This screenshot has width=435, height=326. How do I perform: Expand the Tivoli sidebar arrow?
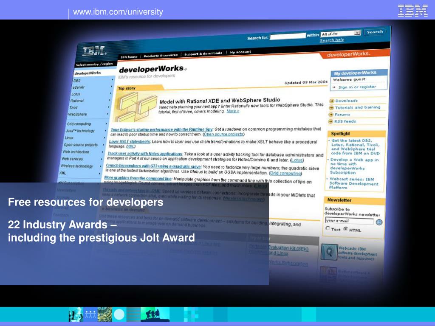point(108,107)
